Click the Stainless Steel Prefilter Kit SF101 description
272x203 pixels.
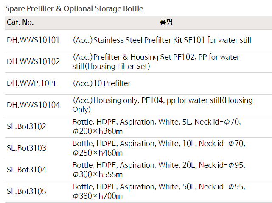162,40
